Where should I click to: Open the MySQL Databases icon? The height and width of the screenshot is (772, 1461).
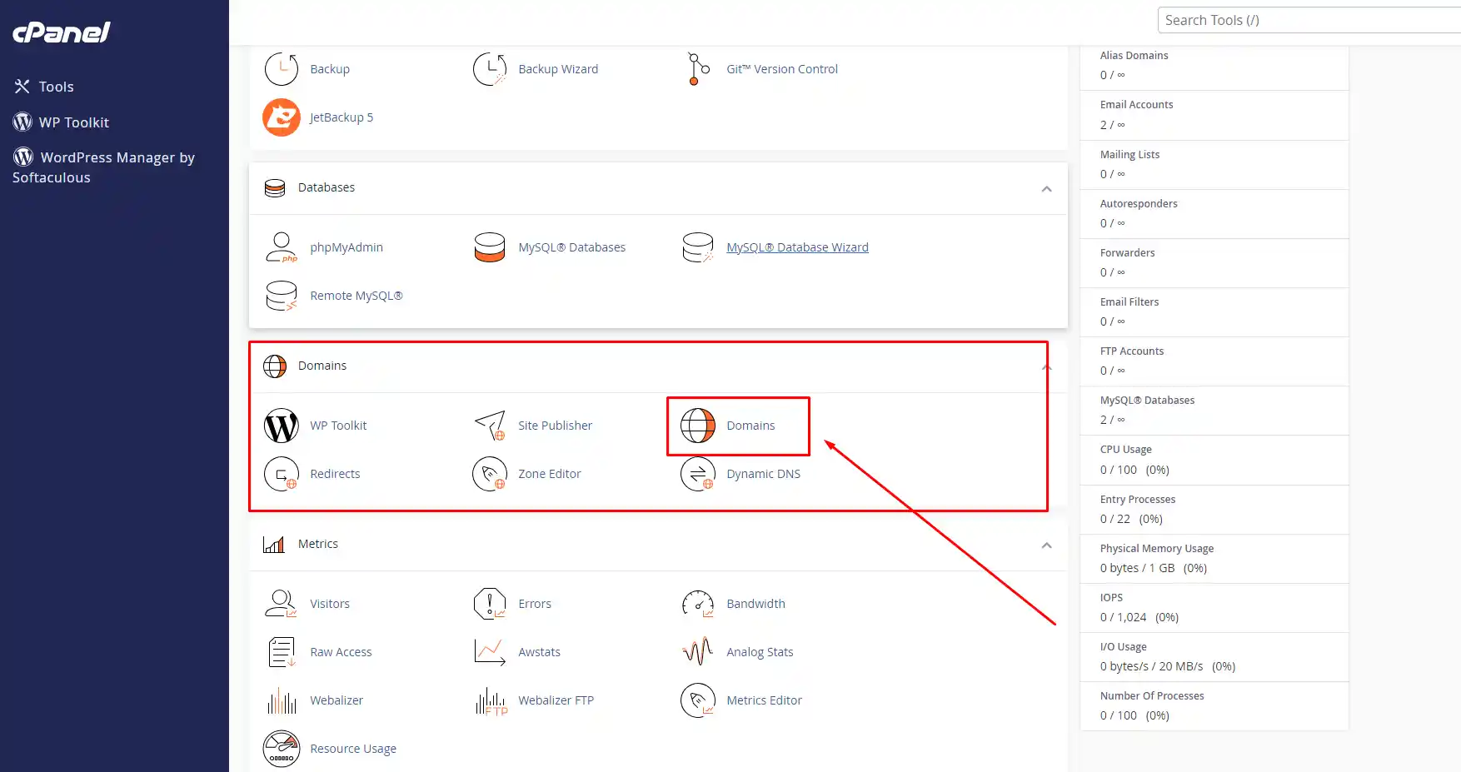pos(490,247)
